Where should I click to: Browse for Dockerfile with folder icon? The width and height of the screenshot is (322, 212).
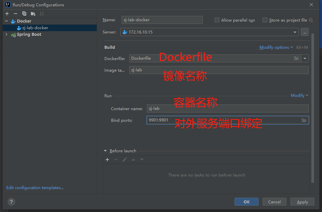coord(296,58)
